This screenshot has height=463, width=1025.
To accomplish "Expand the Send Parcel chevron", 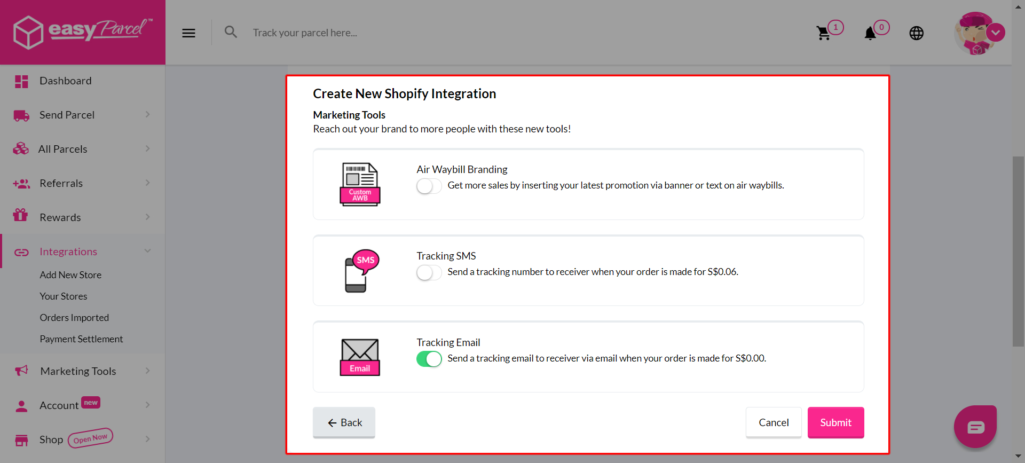I will 147,114.
